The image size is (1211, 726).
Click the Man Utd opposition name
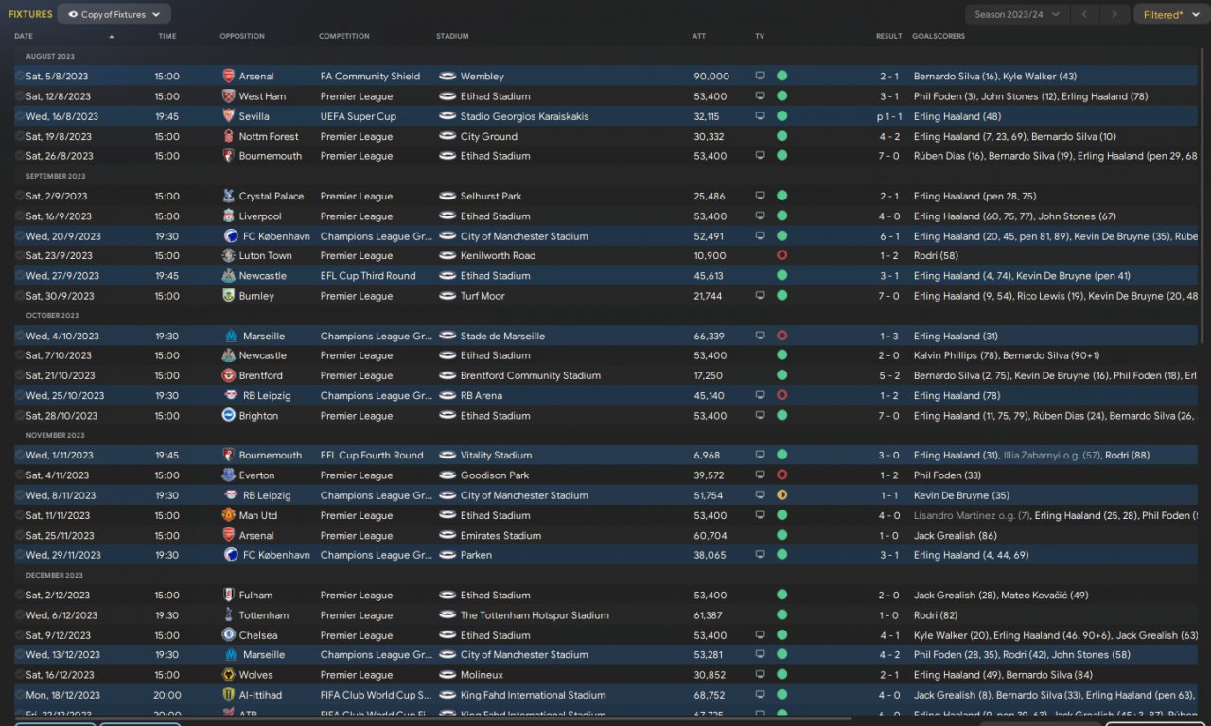pyautogui.click(x=258, y=515)
